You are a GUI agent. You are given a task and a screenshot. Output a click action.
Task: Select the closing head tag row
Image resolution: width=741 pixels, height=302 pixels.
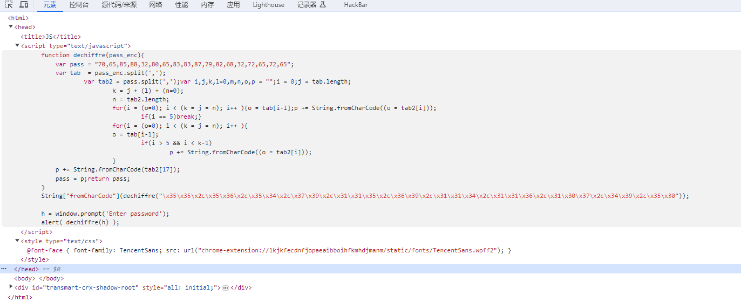pos(370,269)
